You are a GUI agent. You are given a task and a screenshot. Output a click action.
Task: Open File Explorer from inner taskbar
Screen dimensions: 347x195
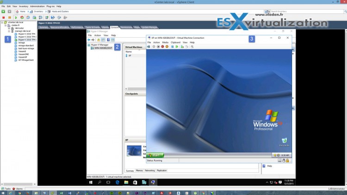126,182
